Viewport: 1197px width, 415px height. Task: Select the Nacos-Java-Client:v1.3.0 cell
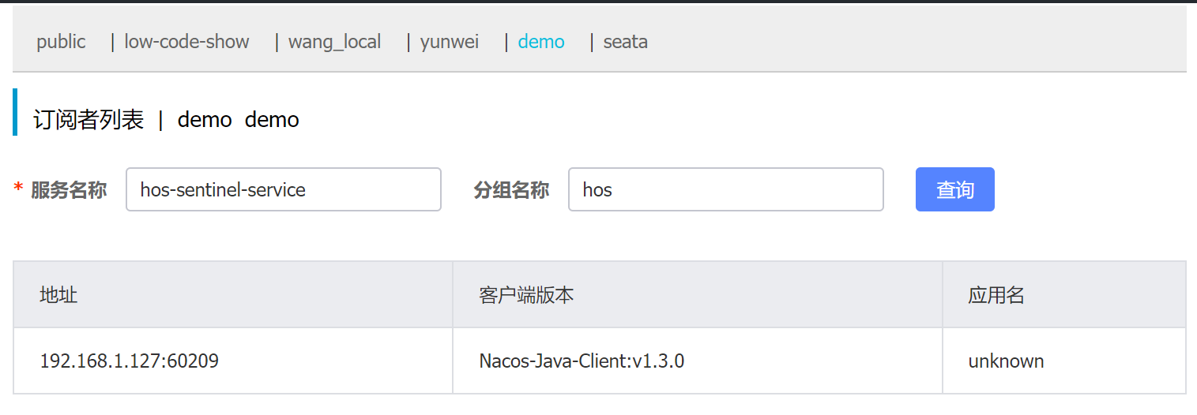coord(698,361)
